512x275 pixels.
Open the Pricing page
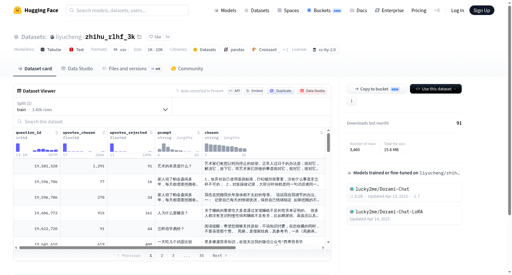click(419, 10)
